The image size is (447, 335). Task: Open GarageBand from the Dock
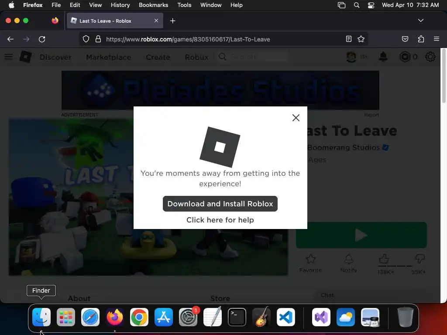pyautogui.click(x=261, y=317)
